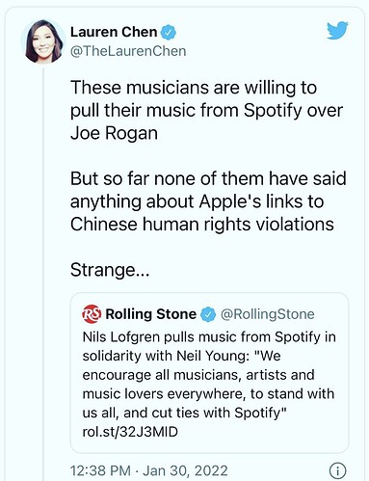Open the rol.st/32J3MID link

coord(130,432)
